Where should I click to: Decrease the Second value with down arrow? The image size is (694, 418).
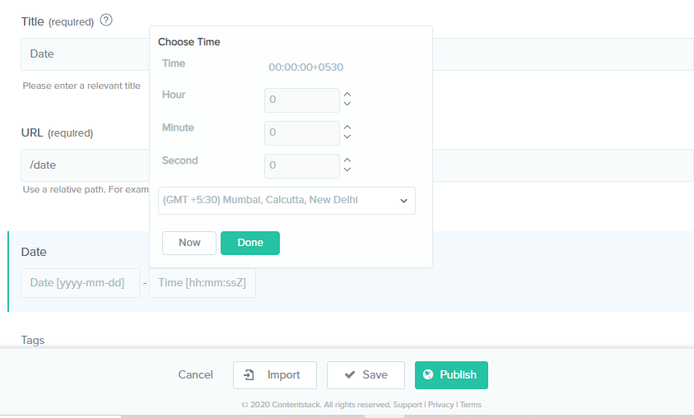(347, 170)
